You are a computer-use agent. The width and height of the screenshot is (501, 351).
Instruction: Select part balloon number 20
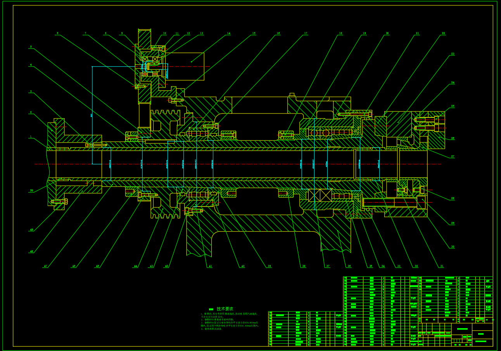[x=387, y=33]
